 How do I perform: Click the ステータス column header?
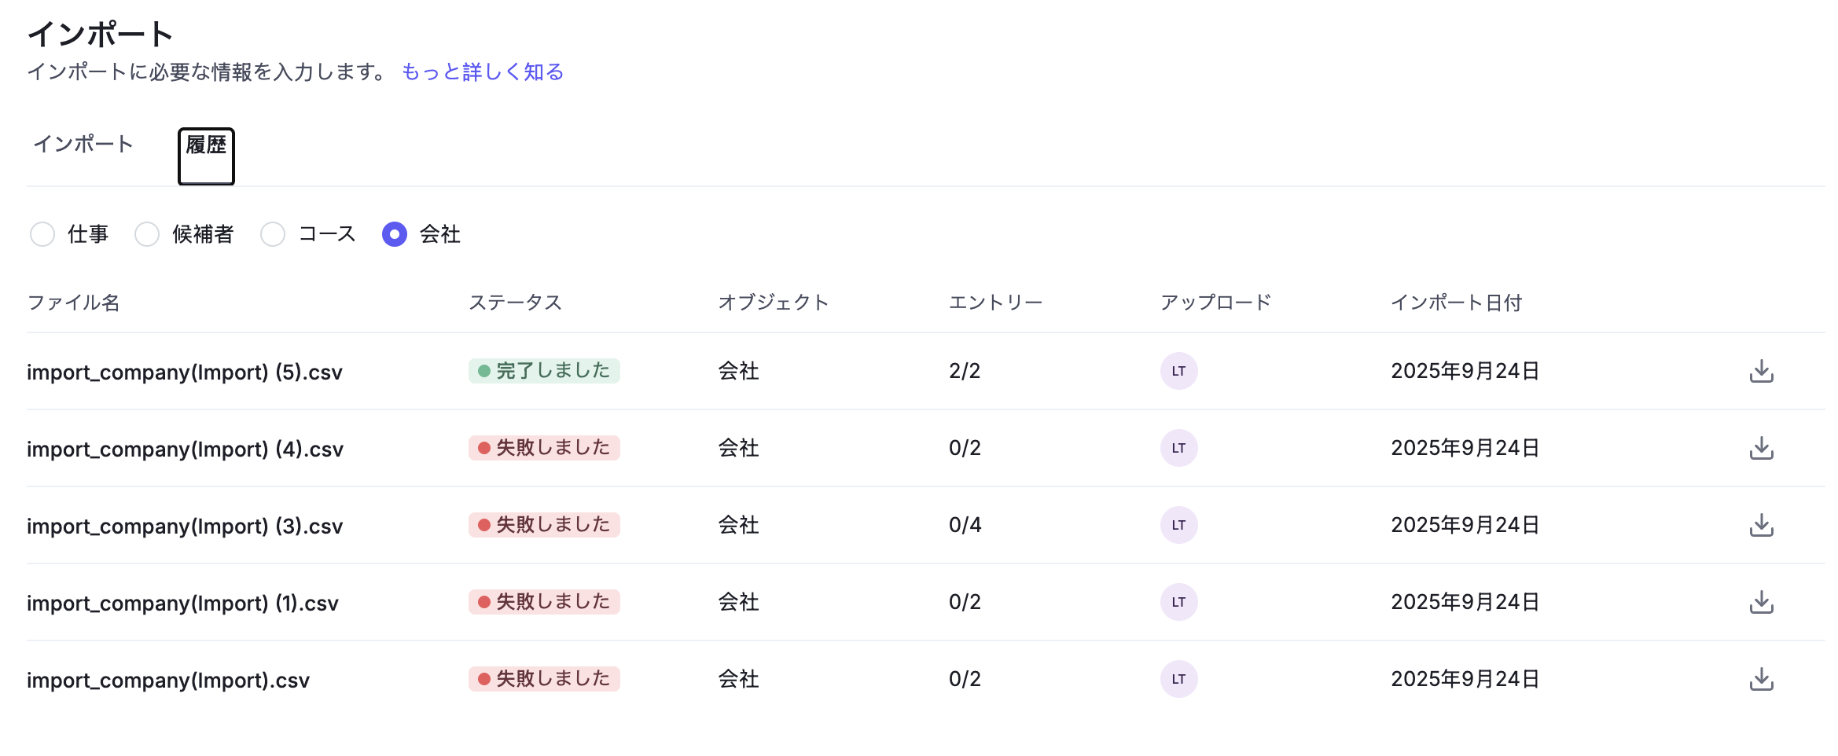(x=515, y=303)
